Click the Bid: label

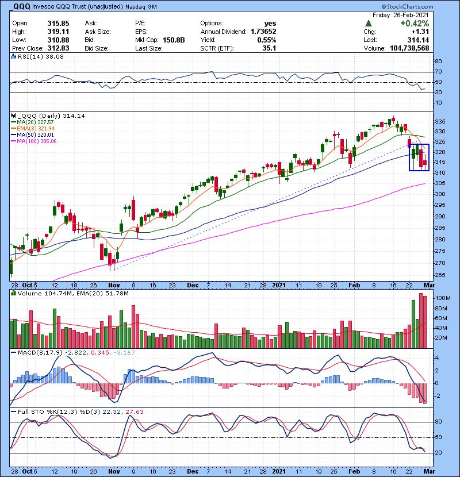(x=90, y=40)
